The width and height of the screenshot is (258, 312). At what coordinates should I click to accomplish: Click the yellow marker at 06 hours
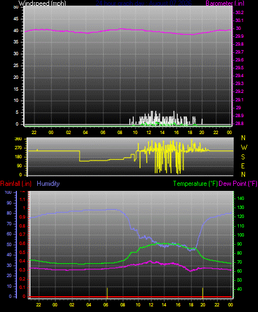(x=107, y=293)
